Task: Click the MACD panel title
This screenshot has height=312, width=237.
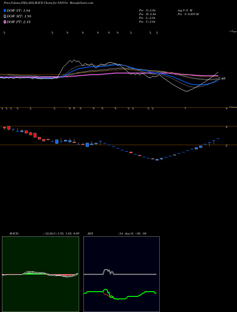Action: point(14,234)
